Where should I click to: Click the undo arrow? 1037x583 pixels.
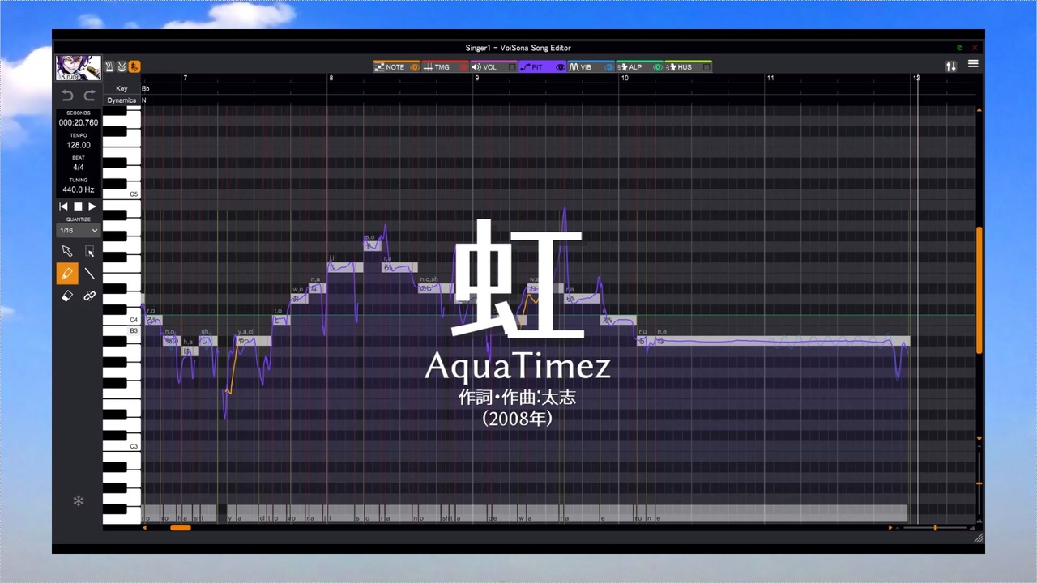click(67, 96)
